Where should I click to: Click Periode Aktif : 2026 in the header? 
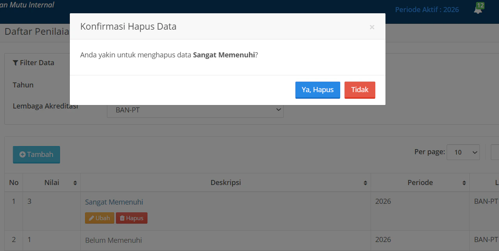[x=427, y=9]
